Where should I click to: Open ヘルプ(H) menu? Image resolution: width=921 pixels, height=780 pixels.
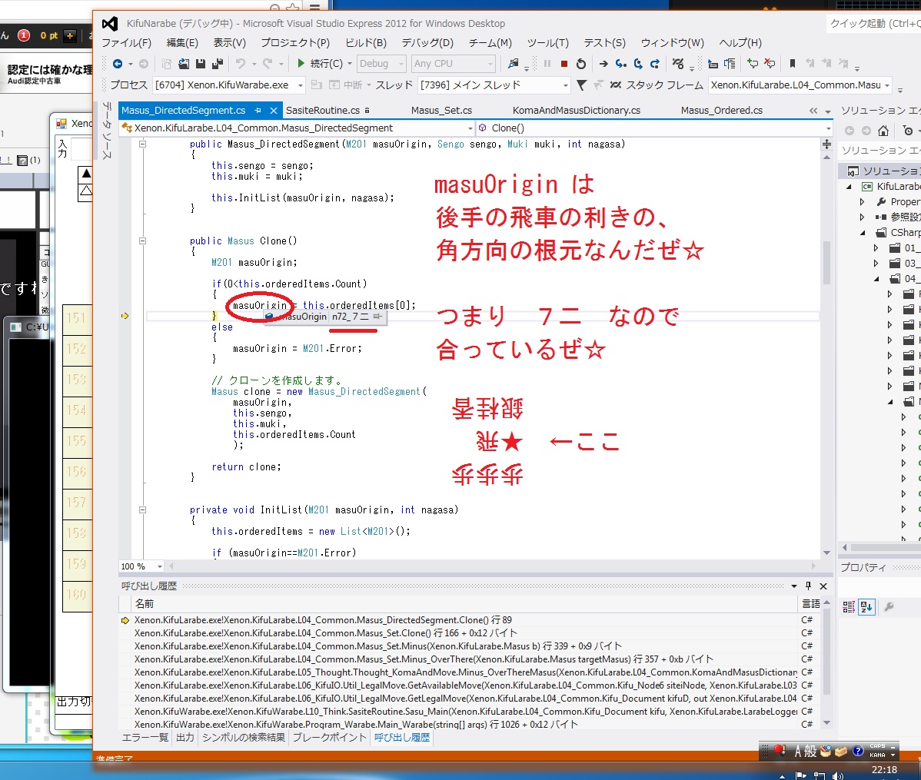tap(740, 43)
